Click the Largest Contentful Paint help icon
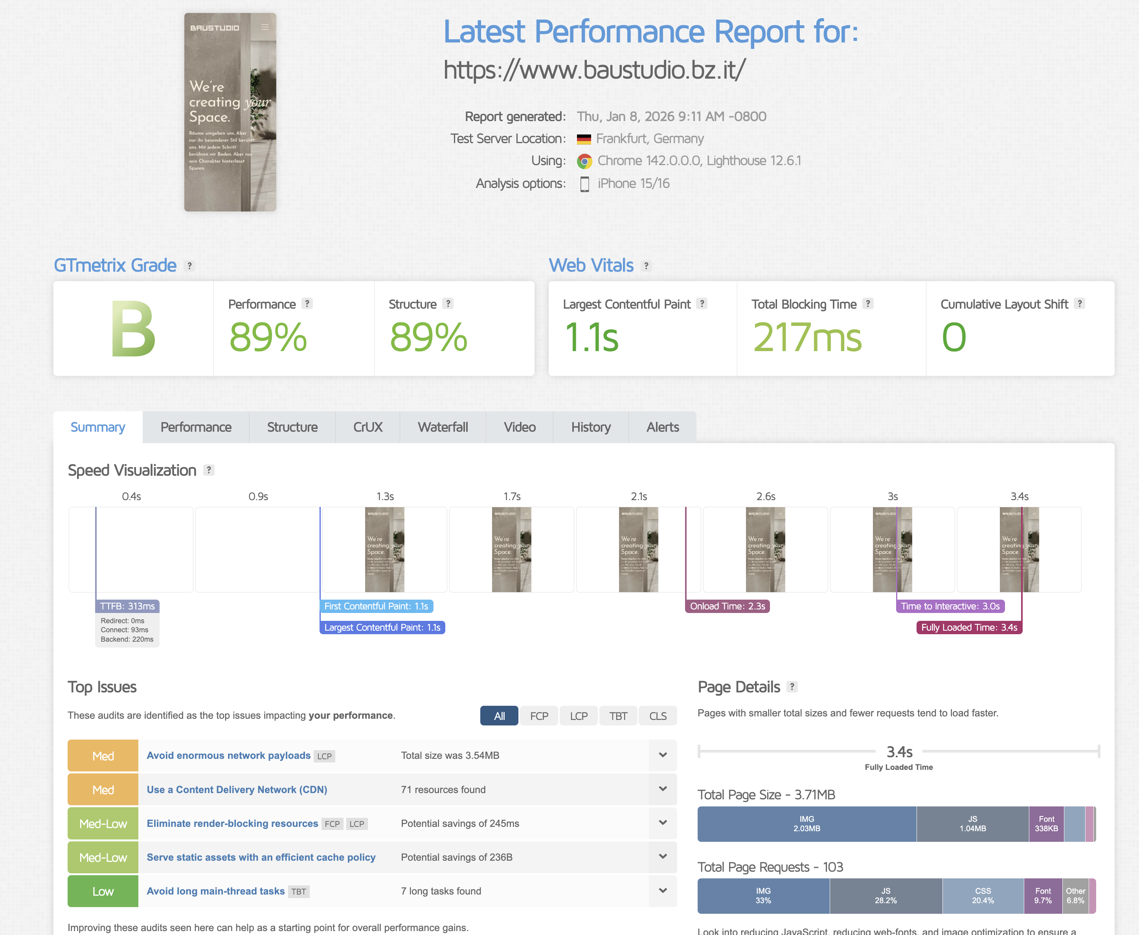The height and width of the screenshot is (935, 1139). pyautogui.click(x=702, y=304)
